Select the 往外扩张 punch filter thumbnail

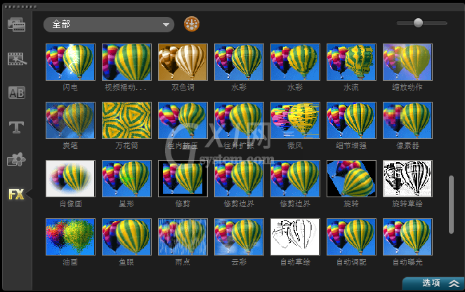[x=239, y=120]
